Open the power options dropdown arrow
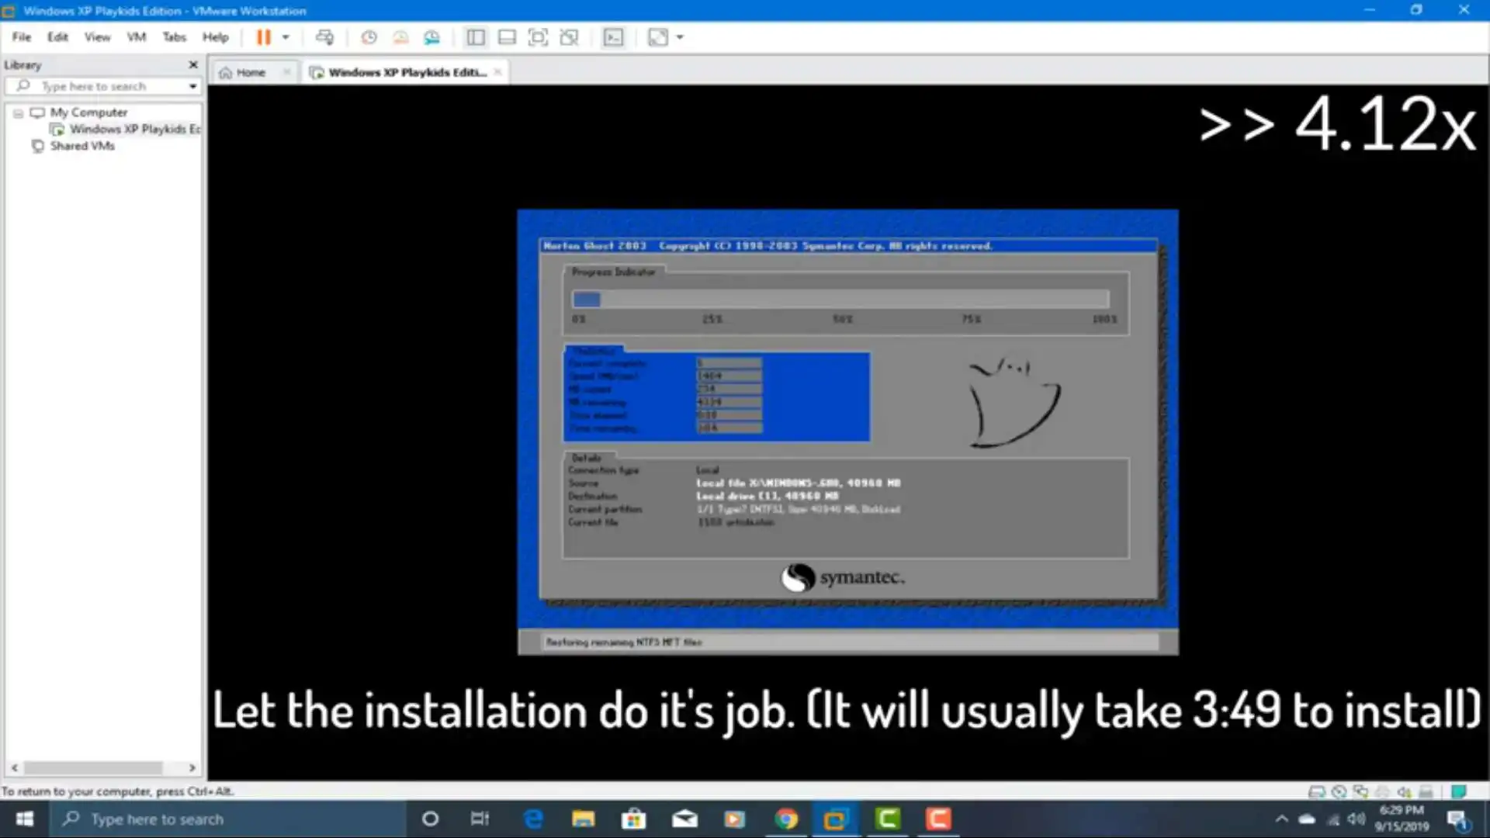 point(286,37)
